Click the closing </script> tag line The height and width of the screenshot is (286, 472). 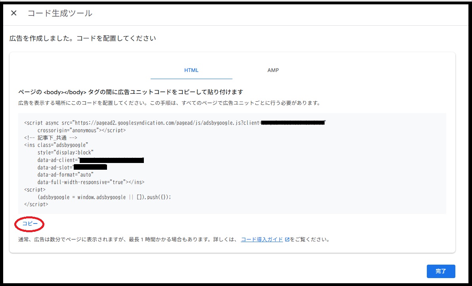point(36,204)
